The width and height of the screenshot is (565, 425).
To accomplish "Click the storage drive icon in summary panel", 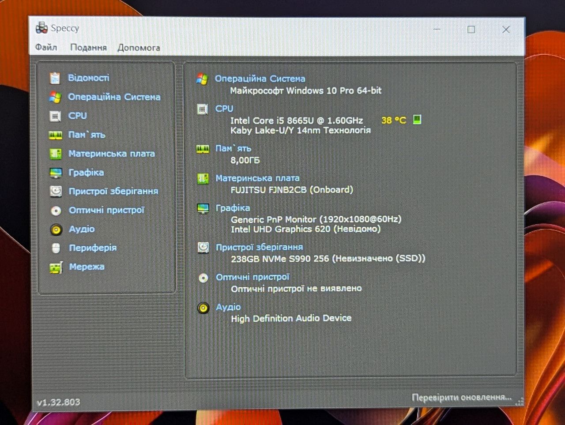I will coord(203,248).
